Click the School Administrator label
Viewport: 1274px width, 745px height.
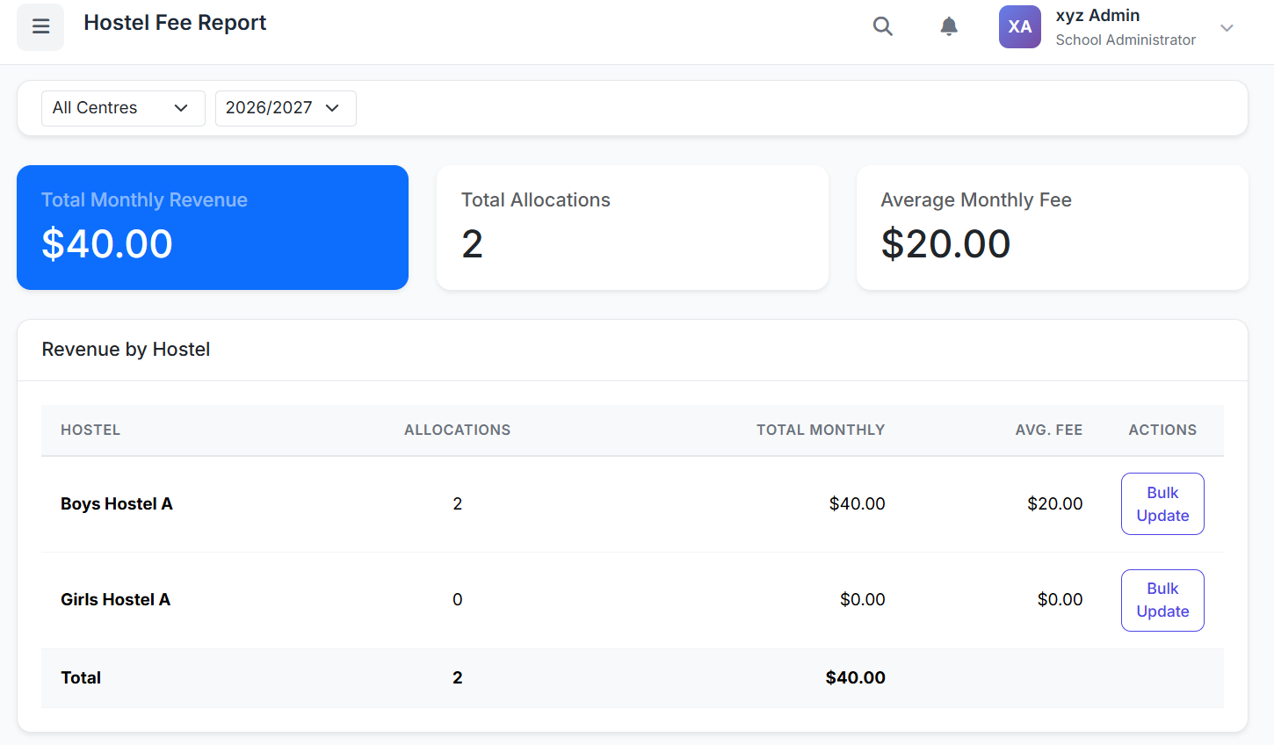pos(1126,40)
